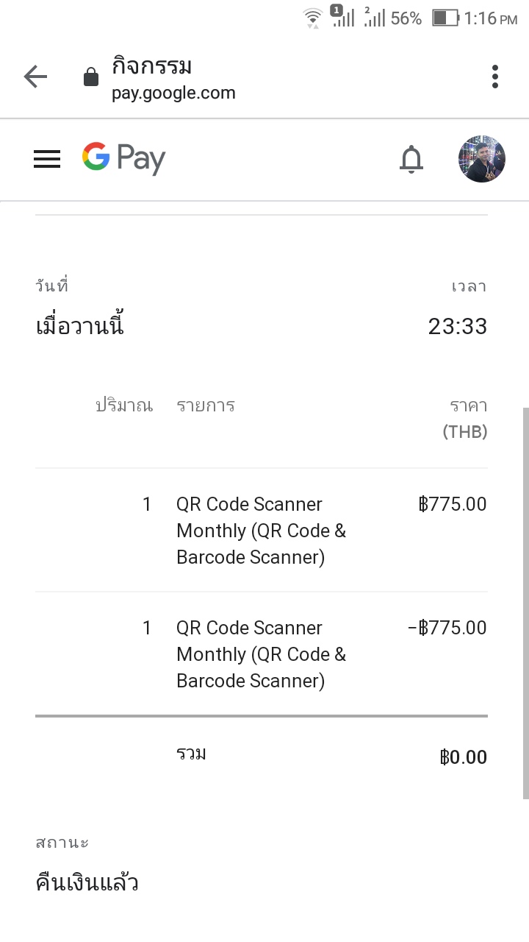The height and width of the screenshot is (942, 529).
Task: Open the three-dot browser menu
Action: click(495, 77)
